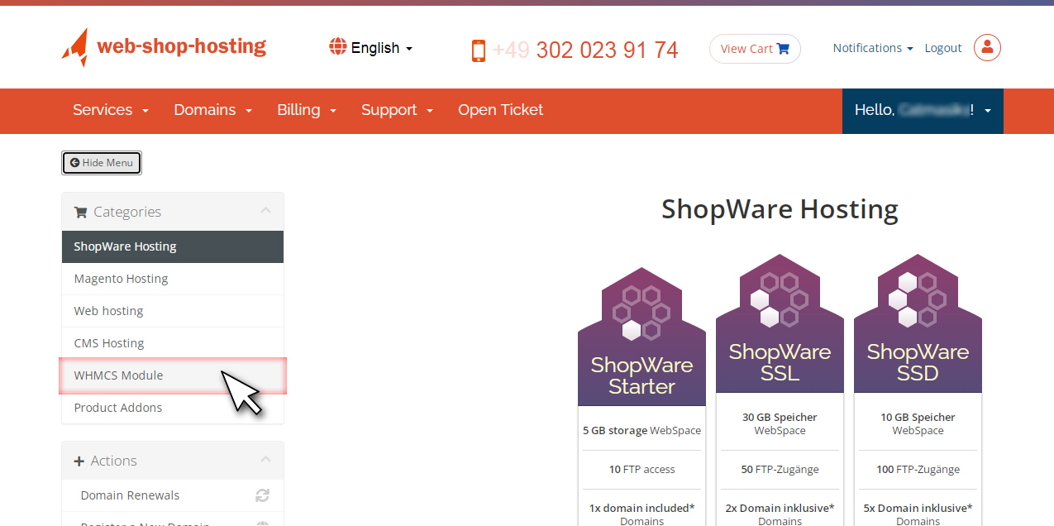Collapse the Categories panel chevron
The height and width of the screenshot is (526, 1054).
point(265,211)
